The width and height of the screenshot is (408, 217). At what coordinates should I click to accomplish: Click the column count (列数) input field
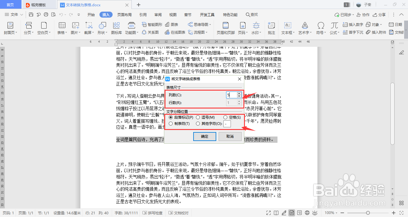coord(231,95)
